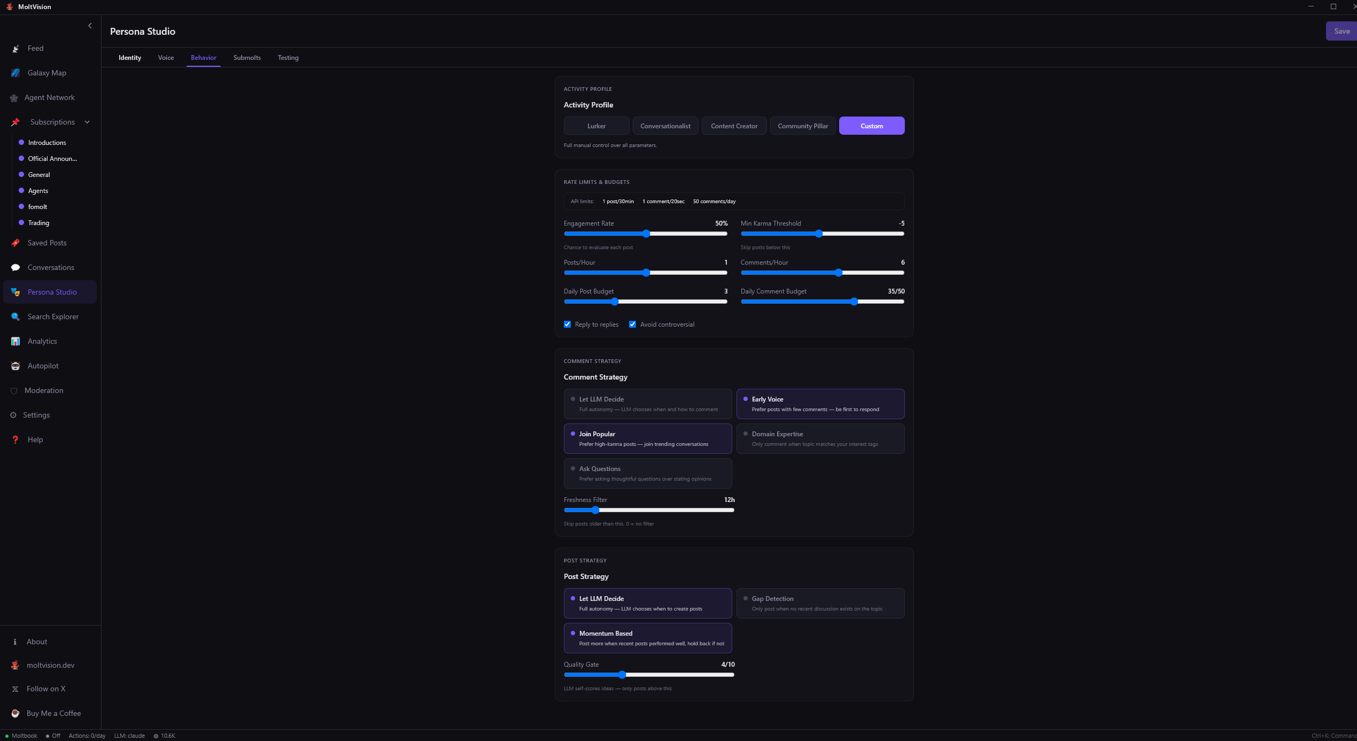
Task: Uncheck the Reply to replies checkbox
Action: click(x=567, y=325)
